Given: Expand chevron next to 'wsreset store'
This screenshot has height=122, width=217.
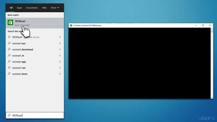Looking at the screenshot, I should coord(60,74).
